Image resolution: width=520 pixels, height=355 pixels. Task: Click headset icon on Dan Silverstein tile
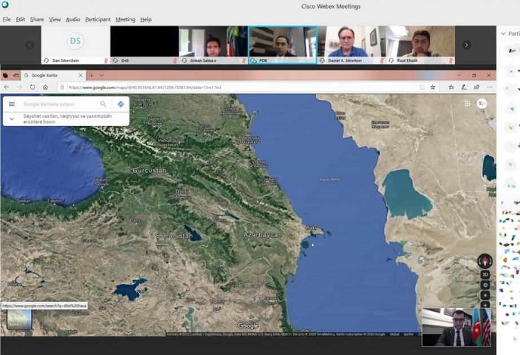click(x=46, y=61)
